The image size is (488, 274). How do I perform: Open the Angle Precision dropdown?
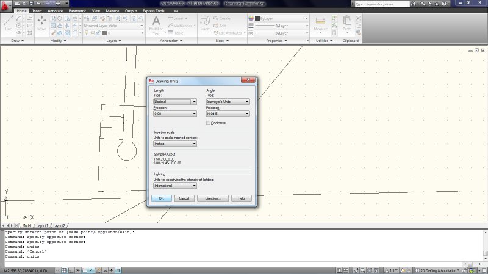coord(228,114)
